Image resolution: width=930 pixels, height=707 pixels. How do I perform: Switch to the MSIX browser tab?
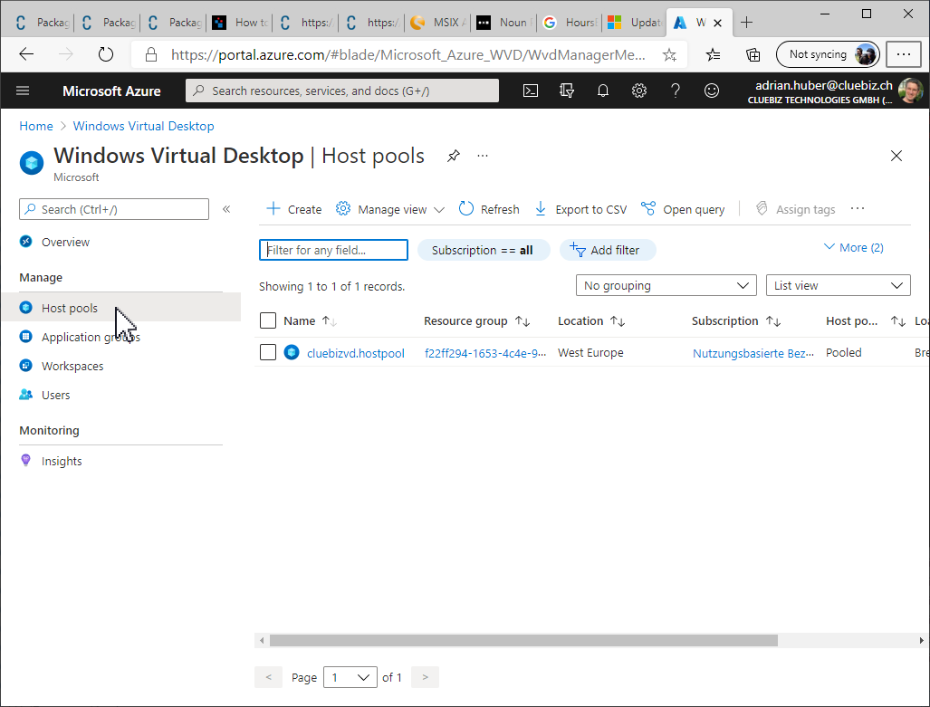tap(439, 23)
